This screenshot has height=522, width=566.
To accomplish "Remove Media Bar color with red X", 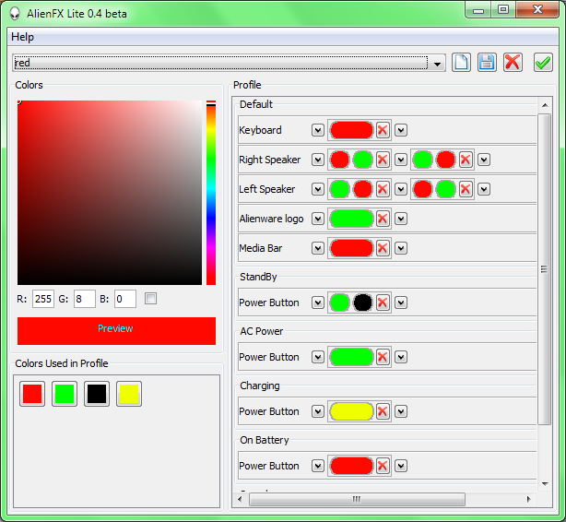I will 383,248.
